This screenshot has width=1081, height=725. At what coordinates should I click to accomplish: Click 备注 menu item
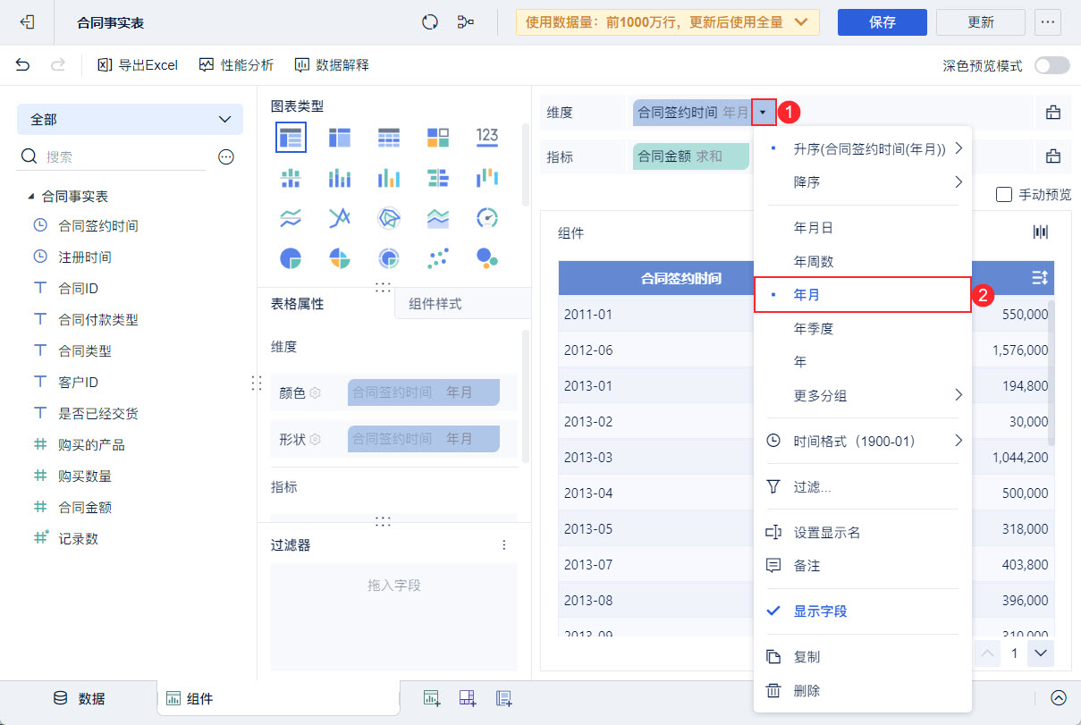pyautogui.click(x=863, y=566)
